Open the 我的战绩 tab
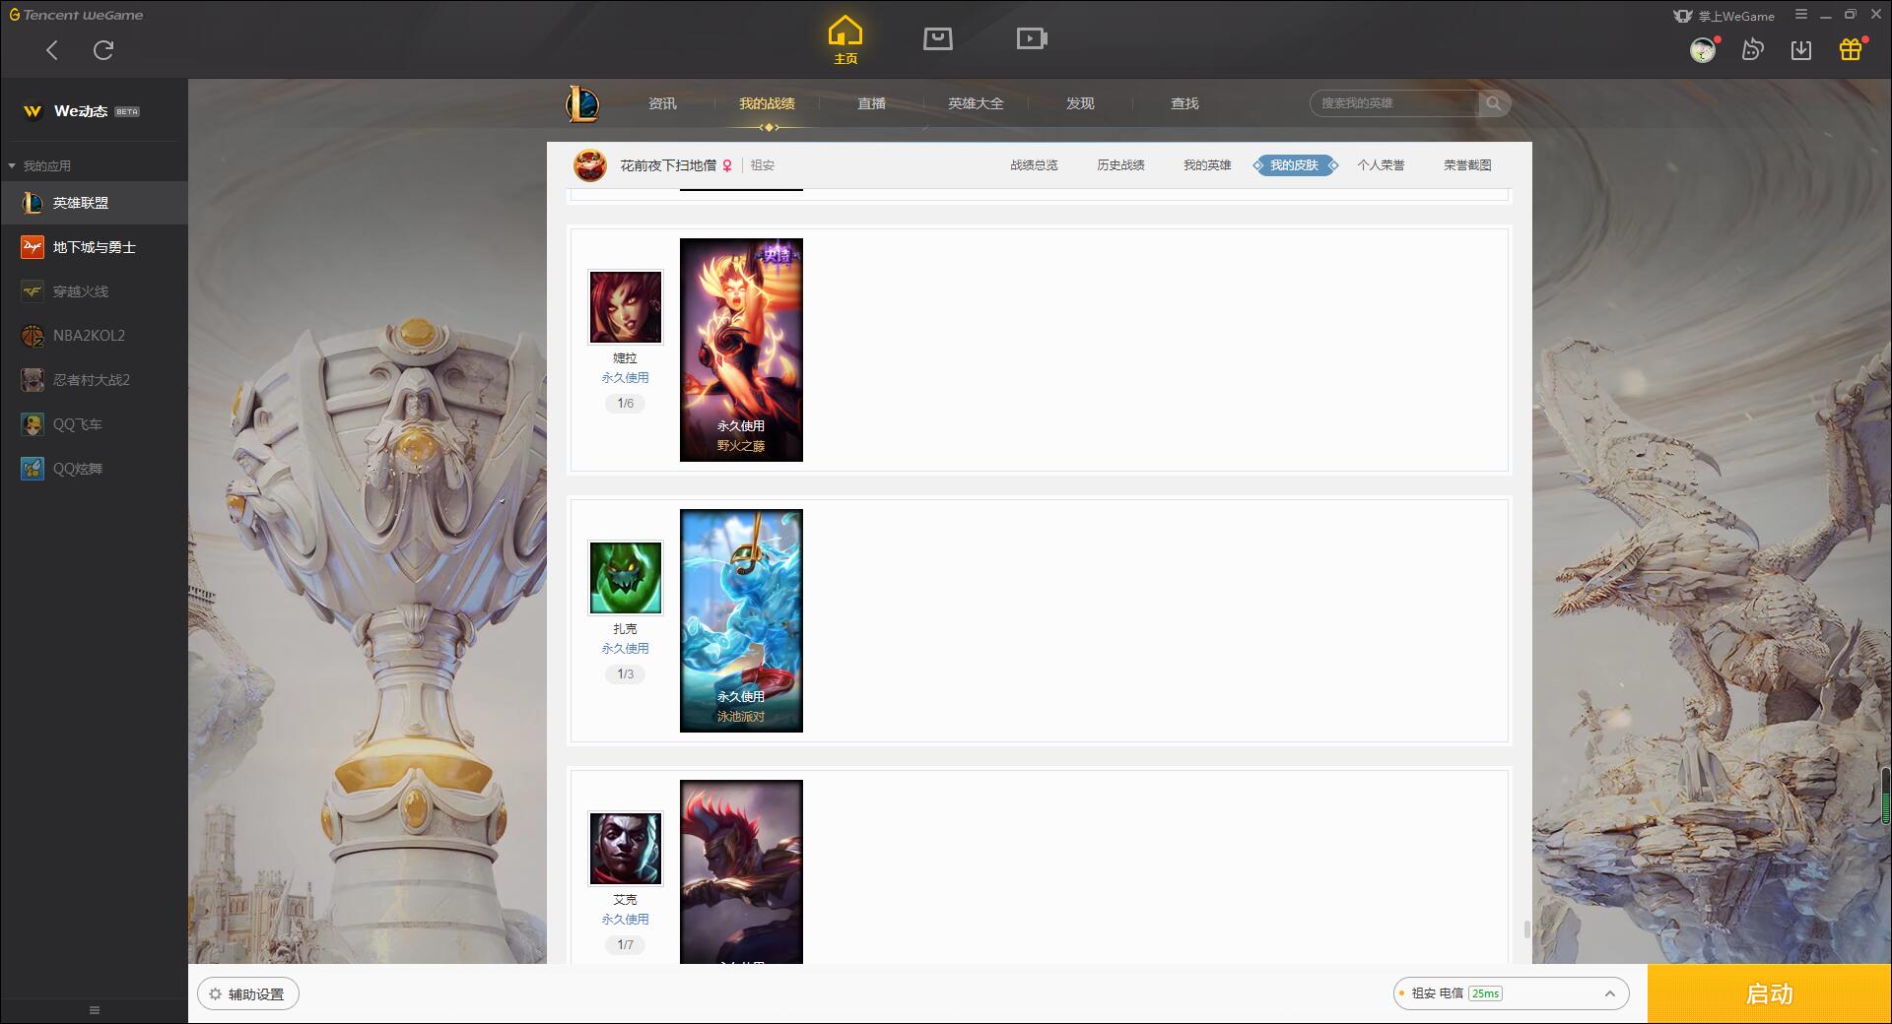 767,103
